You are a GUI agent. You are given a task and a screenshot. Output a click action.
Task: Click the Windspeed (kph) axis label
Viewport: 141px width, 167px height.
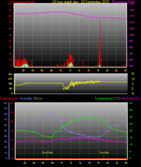point(23,2)
